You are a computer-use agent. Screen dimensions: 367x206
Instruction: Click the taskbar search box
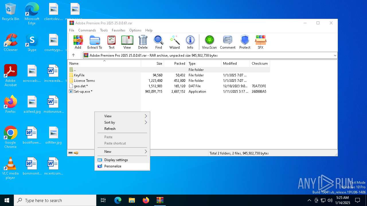[x=55, y=200]
